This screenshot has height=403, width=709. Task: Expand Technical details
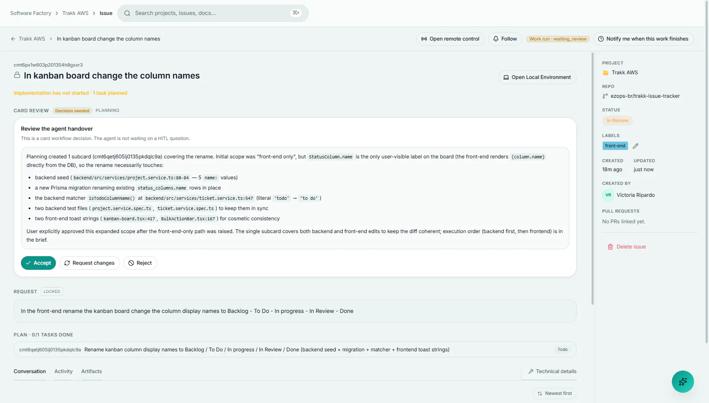(552, 371)
